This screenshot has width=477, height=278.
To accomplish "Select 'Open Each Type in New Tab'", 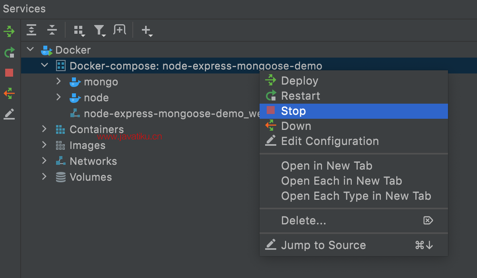I will point(354,196).
